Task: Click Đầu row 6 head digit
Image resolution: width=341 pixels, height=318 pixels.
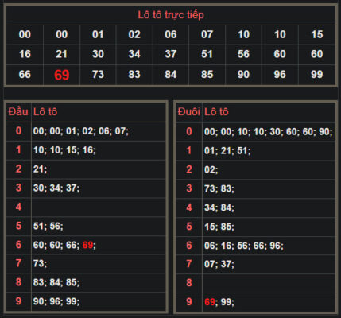Action: tap(18, 245)
